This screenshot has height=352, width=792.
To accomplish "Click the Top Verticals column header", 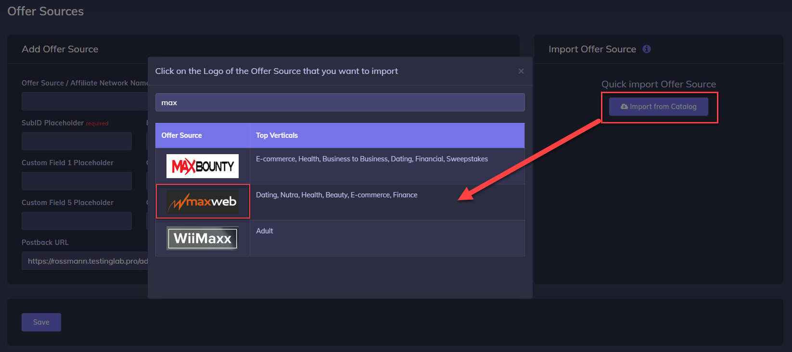I will point(387,135).
